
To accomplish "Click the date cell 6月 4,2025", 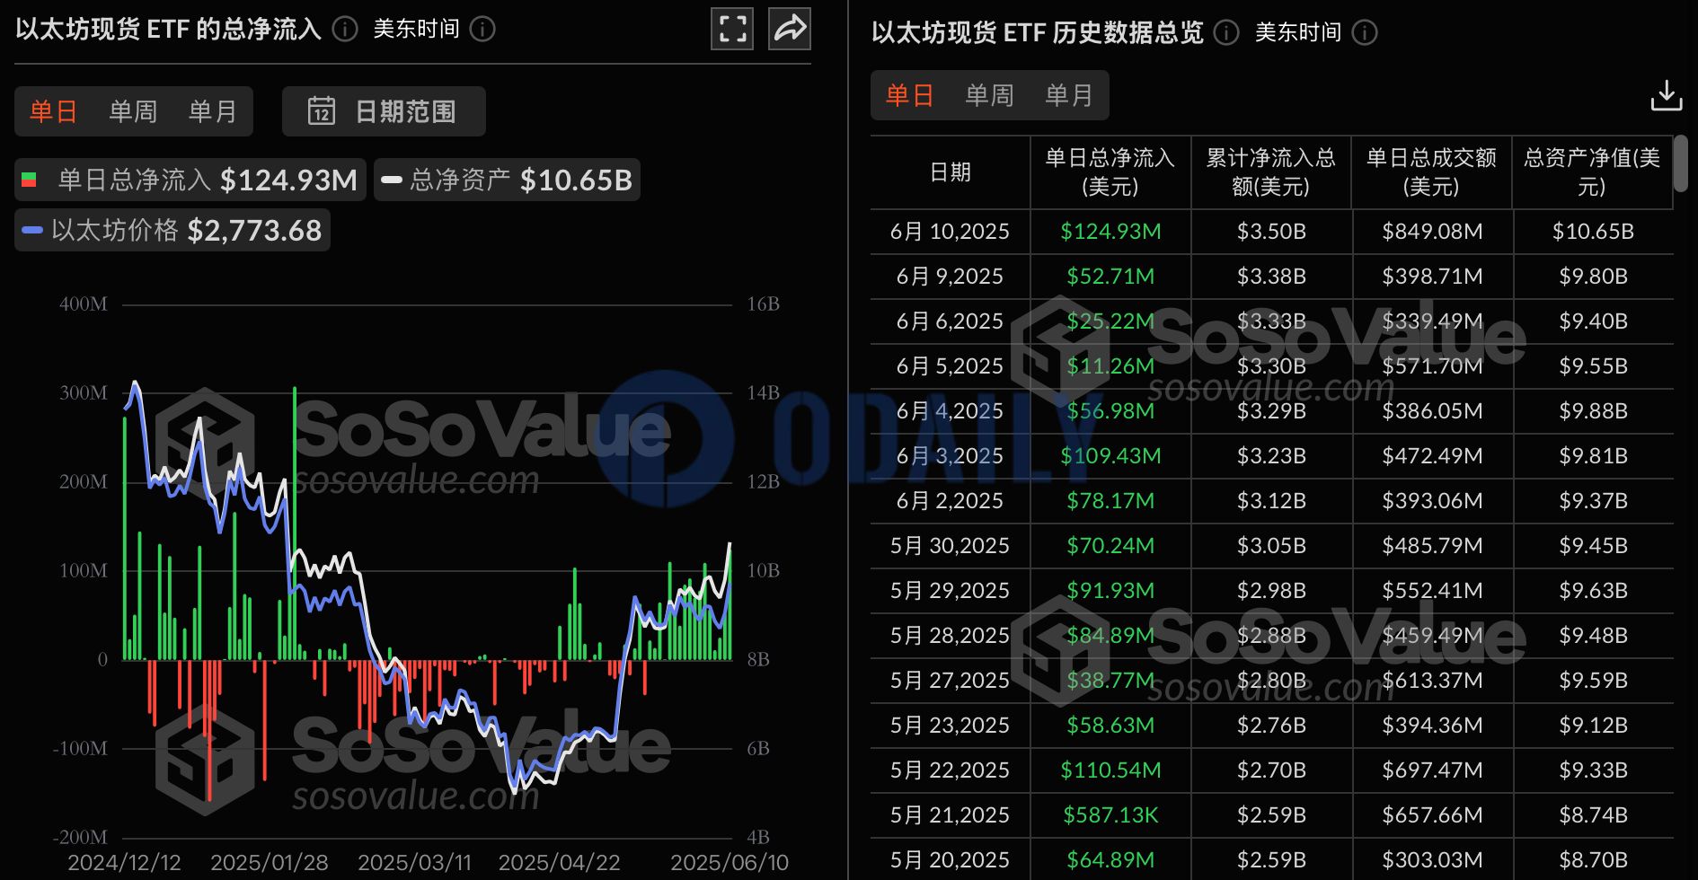I will [951, 411].
